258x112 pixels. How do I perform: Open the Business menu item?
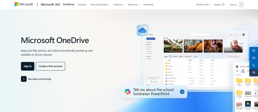point(82,5)
